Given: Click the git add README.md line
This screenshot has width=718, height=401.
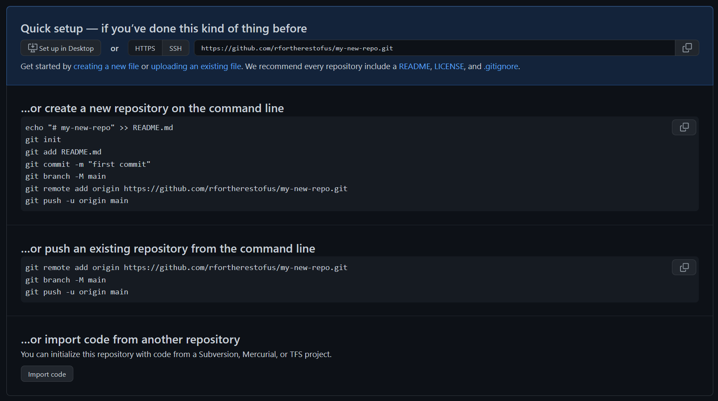Looking at the screenshot, I should click(63, 152).
